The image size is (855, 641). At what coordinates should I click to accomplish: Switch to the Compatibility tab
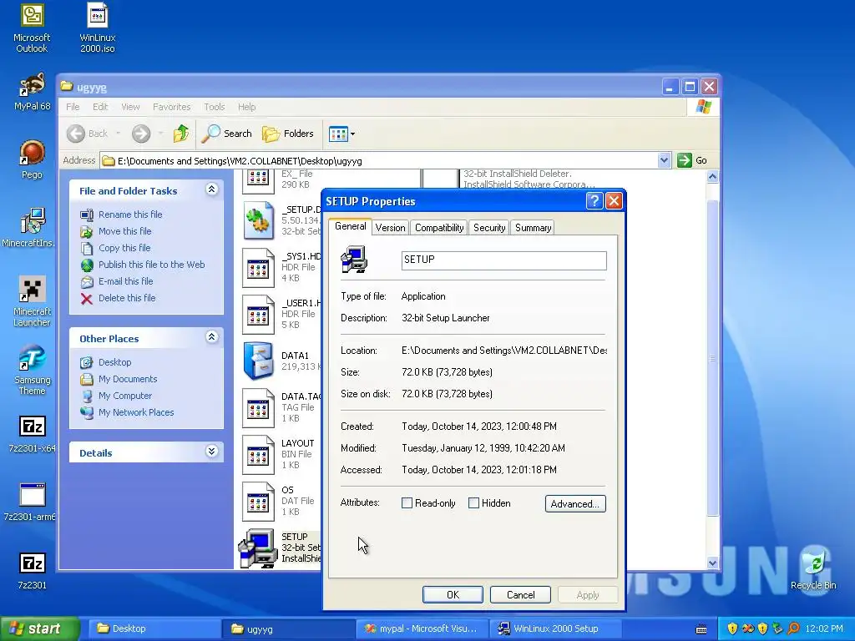(439, 228)
